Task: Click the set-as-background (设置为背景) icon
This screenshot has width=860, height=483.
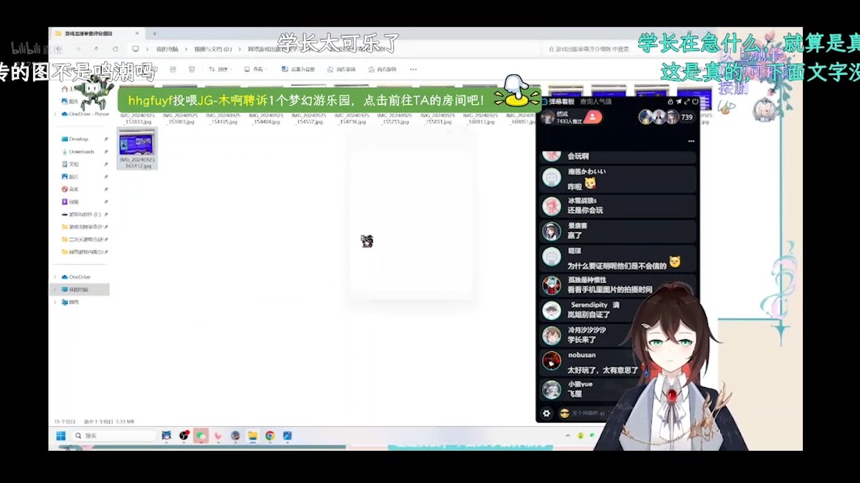Action: (284, 69)
